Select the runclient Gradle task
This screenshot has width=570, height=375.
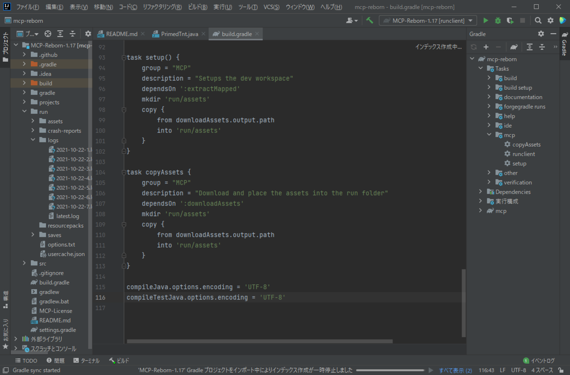click(x=523, y=154)
